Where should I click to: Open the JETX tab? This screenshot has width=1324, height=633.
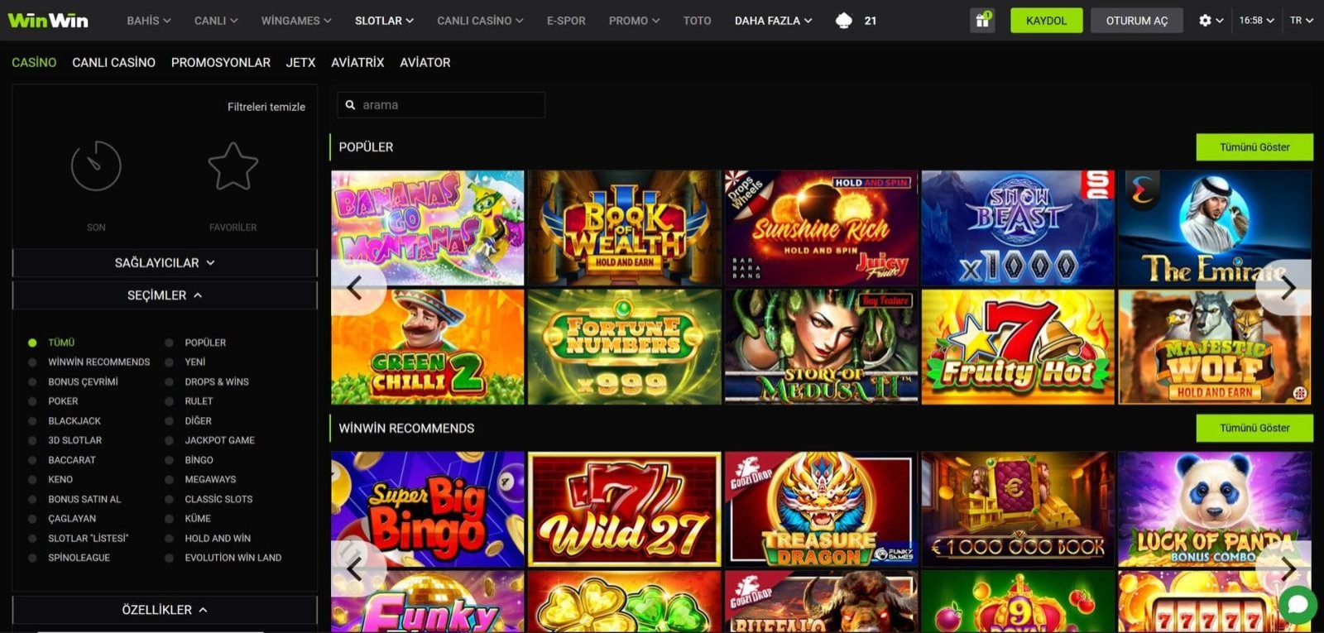pyautogui.click(x=300, y=63)
